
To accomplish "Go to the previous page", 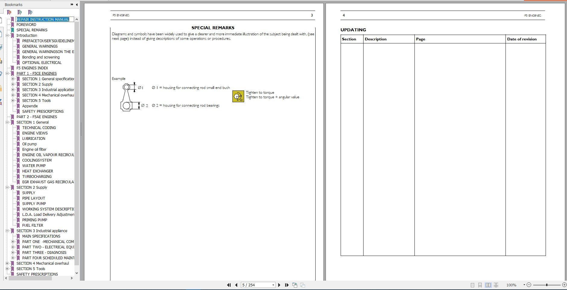I will (x=236, y=285).
